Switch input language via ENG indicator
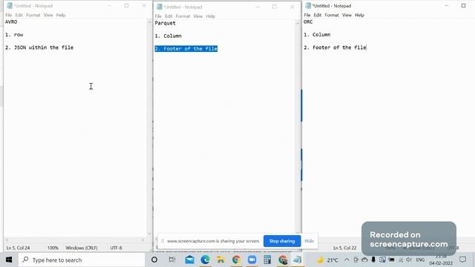 [x=420, y=260]
